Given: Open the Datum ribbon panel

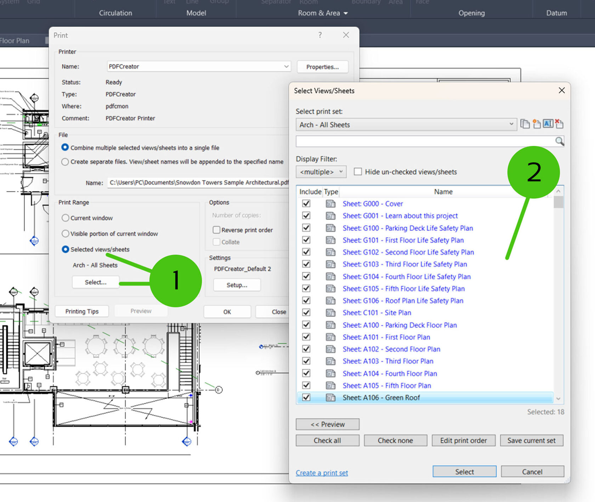Looking at the screenshot, I should [x=556, y=13].
